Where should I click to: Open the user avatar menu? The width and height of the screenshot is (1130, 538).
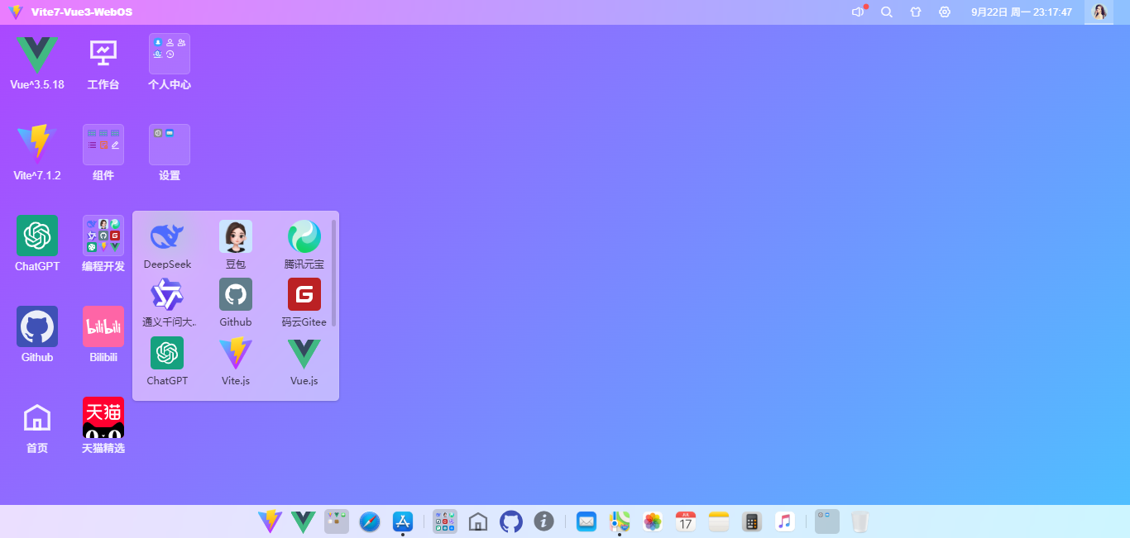[1099, 12]
